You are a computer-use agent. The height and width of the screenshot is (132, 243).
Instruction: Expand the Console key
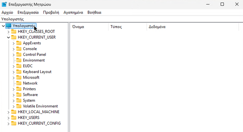[14, 49]
